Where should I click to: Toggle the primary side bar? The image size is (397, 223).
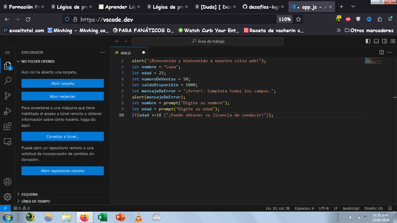click(368, 41)
